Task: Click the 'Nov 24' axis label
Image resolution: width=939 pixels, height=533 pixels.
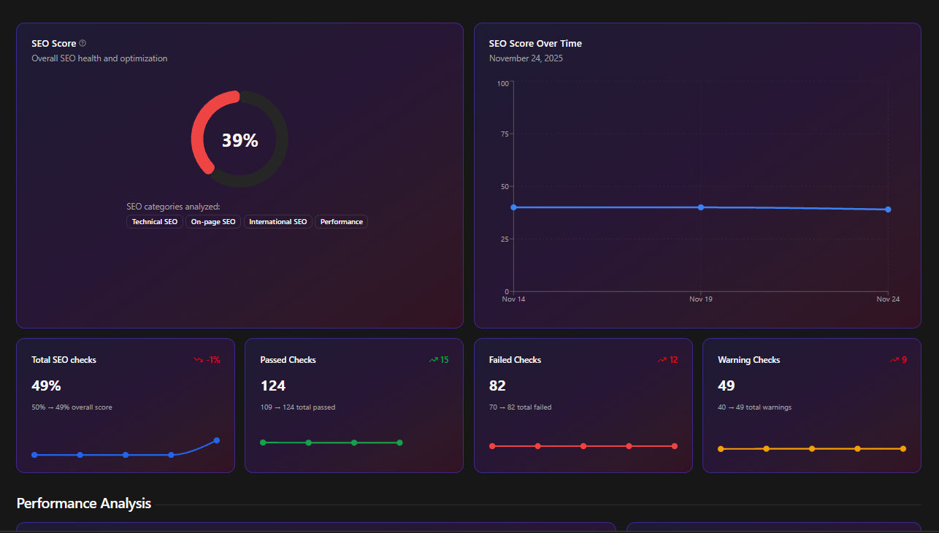Action: [x=888, y=299]
